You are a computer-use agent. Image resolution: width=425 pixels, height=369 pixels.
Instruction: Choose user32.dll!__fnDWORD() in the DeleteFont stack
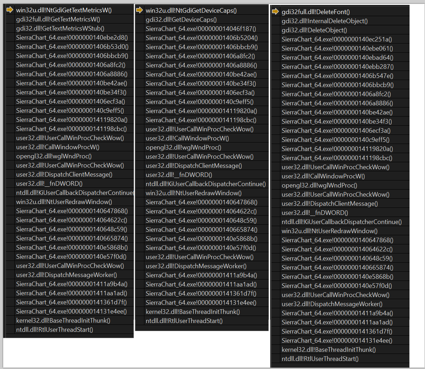pyautogui.click(x=315, y=213)
